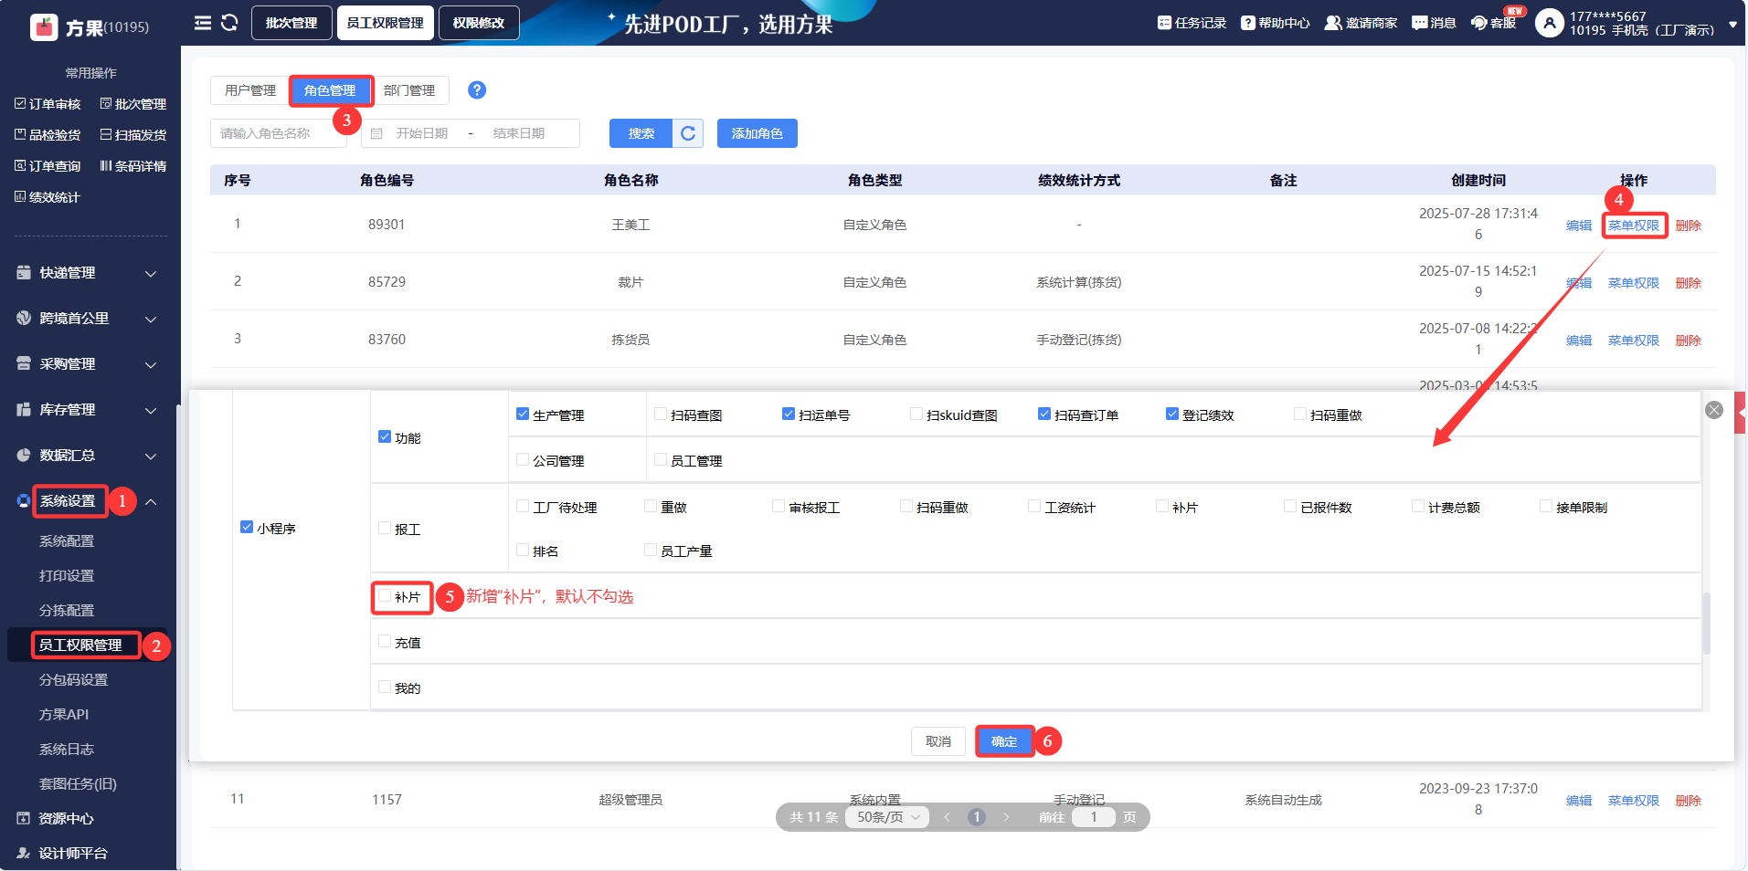This screenshot has width=1748, height=871.
Task: Click the 添加角色 button
Action: tap(757, 133)
